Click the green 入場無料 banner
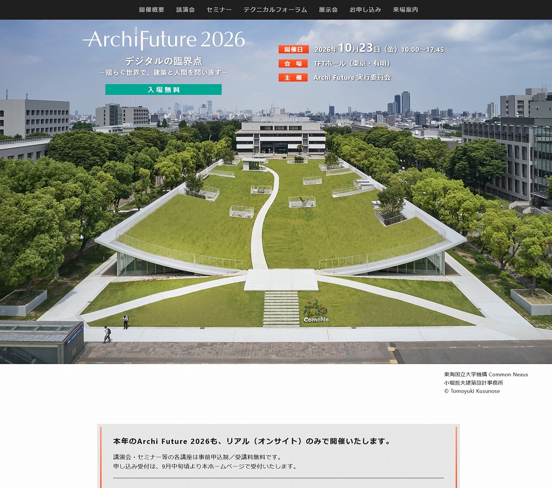Screen dimensions: 552x488 (x=163, y=90)
